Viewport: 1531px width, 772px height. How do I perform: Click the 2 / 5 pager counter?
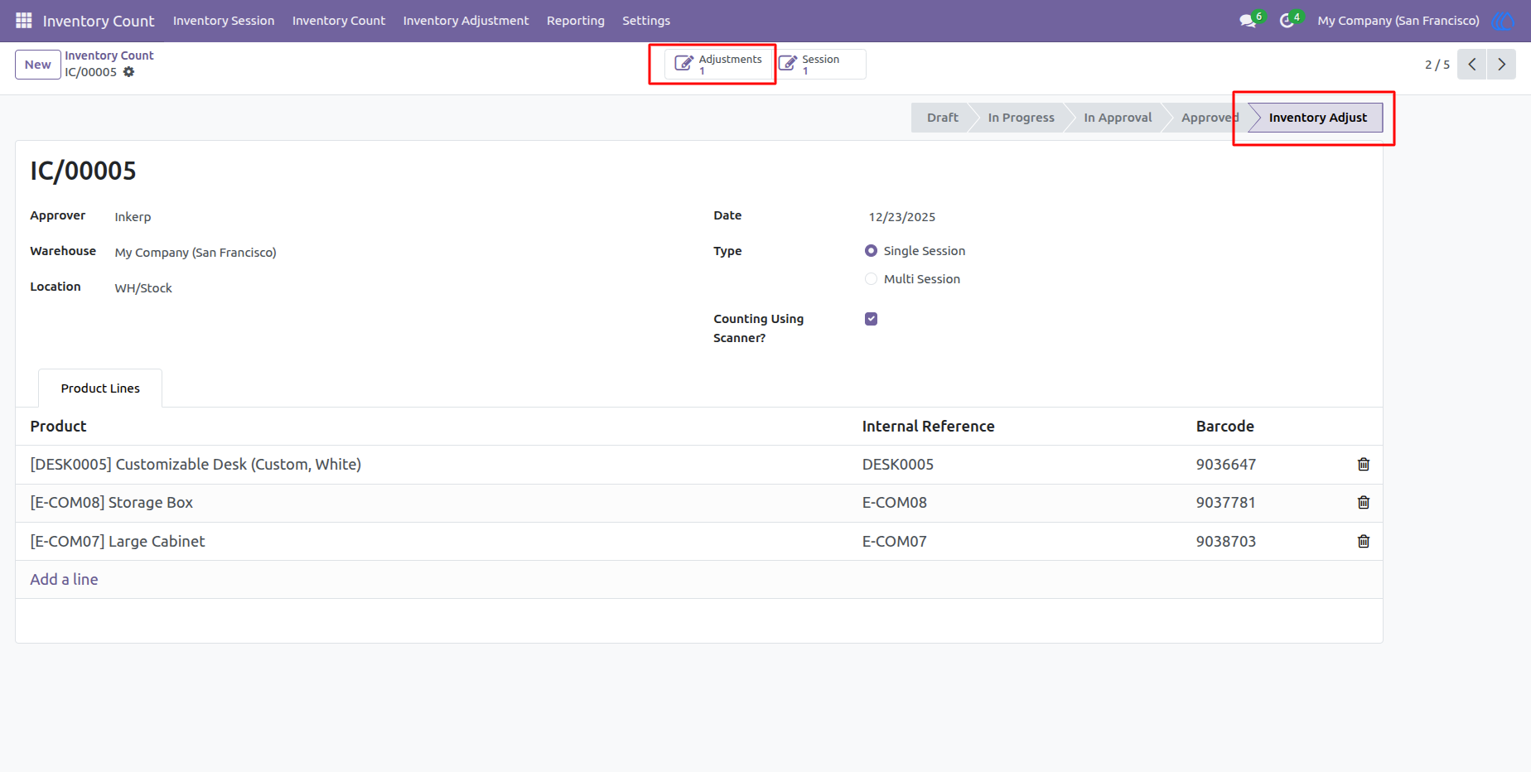click(1437, 65)
